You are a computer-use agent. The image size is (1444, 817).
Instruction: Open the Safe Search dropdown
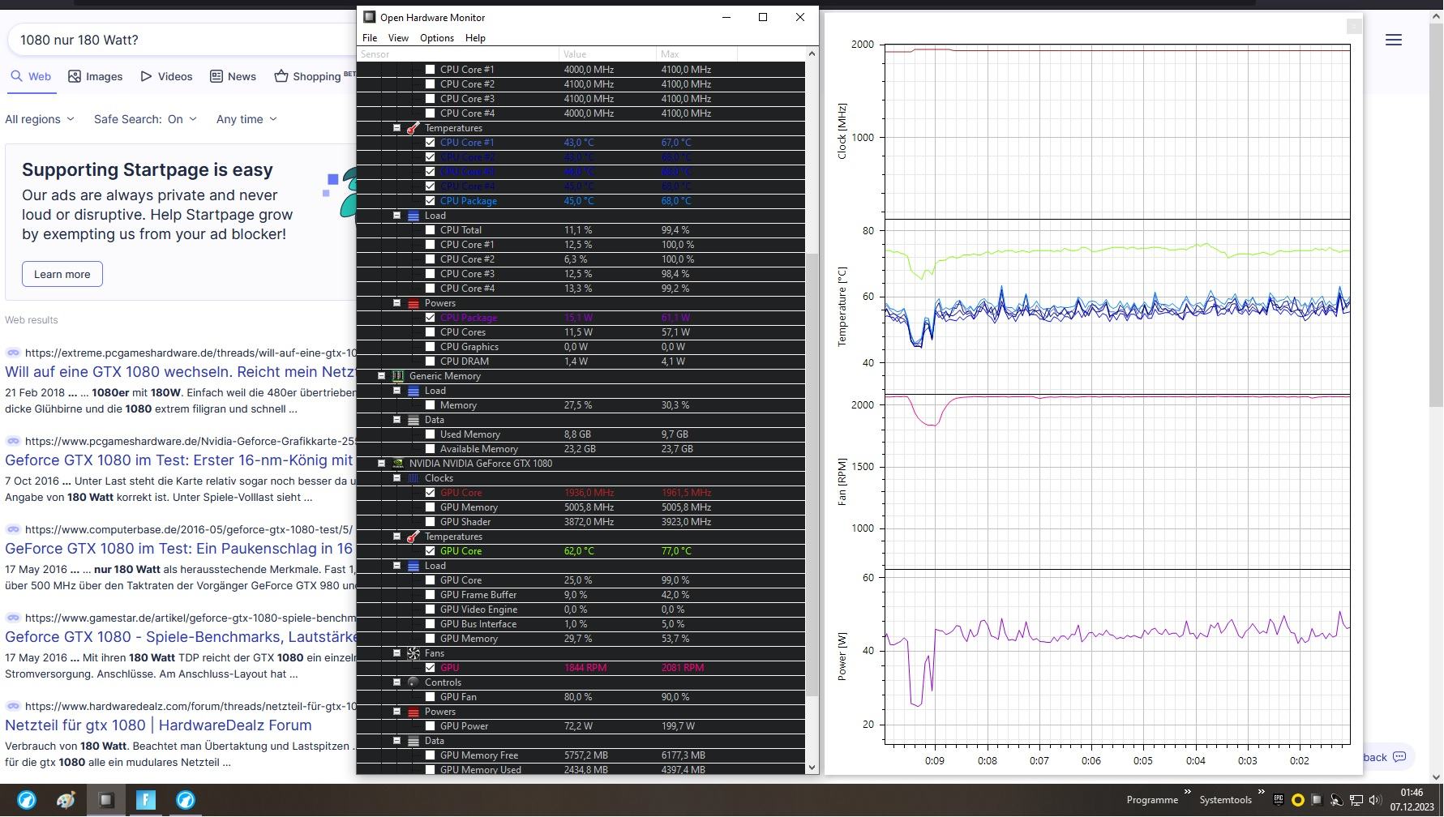[145, 119]
